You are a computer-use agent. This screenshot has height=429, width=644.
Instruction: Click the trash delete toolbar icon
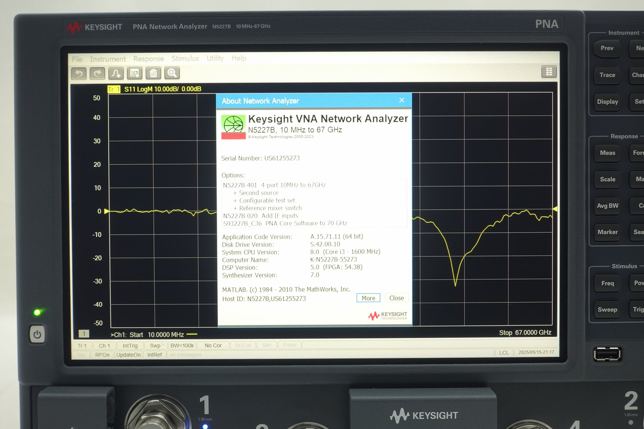pos(153,73)
